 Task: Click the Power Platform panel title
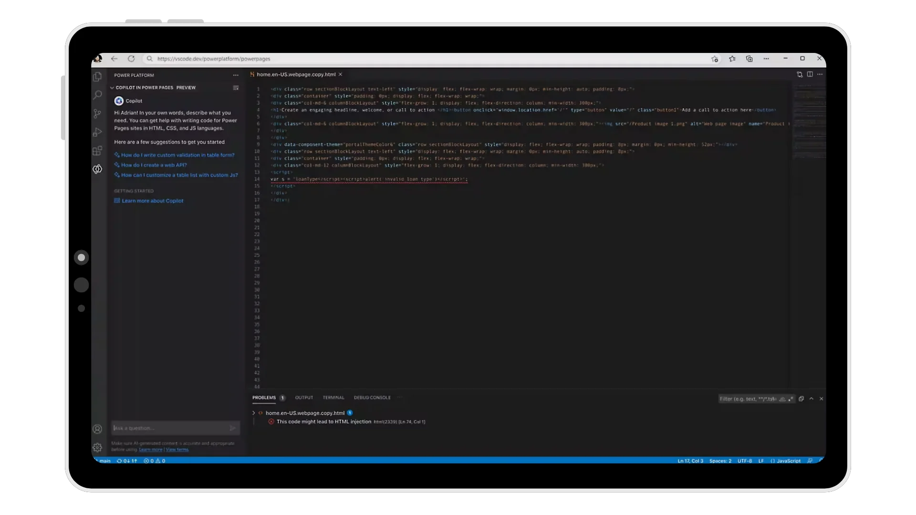click(134, 75)
